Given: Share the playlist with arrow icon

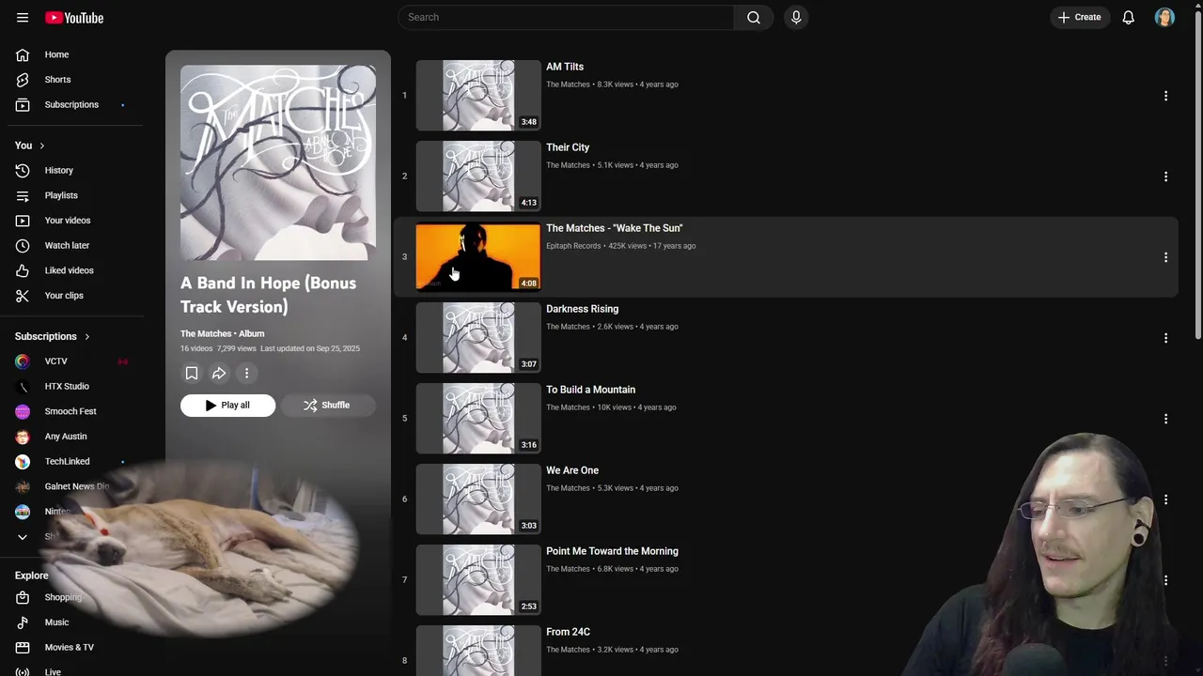Looking at the screenshot, I should [219, 373].
